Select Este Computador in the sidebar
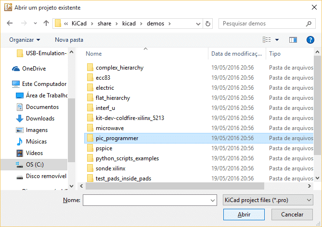 point(39,84)
